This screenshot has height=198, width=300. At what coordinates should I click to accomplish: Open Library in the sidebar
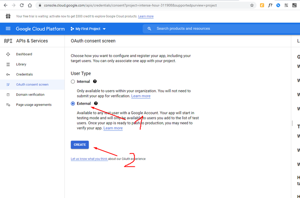pyautogui.click(x=21, y=64)
